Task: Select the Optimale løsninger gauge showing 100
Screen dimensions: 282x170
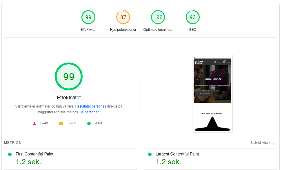Action: tap(158, 17)
